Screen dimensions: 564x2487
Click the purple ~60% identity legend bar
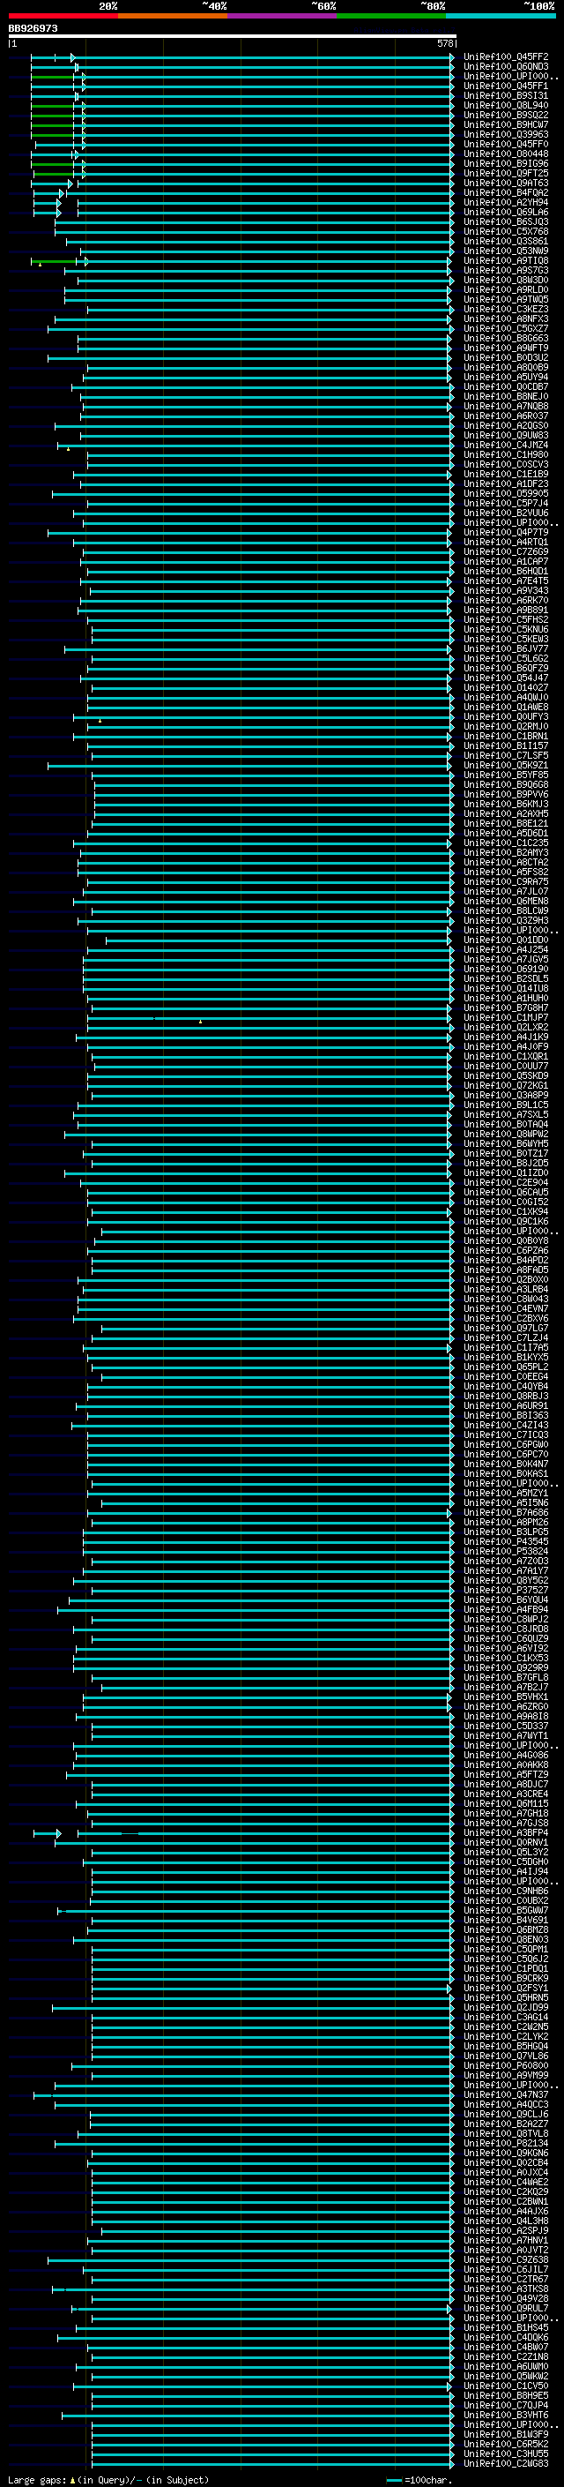point(281,16)
